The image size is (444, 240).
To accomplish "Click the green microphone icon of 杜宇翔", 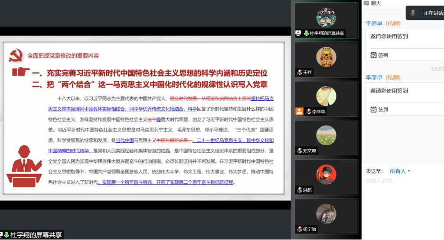I will tap(306, 33).
